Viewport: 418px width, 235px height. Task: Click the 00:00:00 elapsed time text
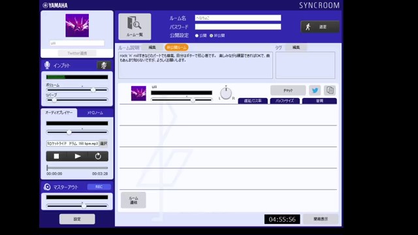coord(54,174)
